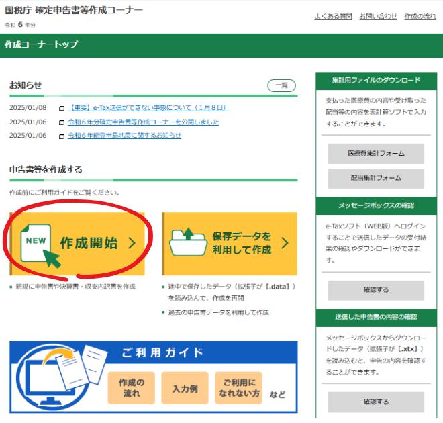Open 入力例 in the ご利用ガイド banner
443x423 pixels.
pyautogui.click(x=185, y=388)
